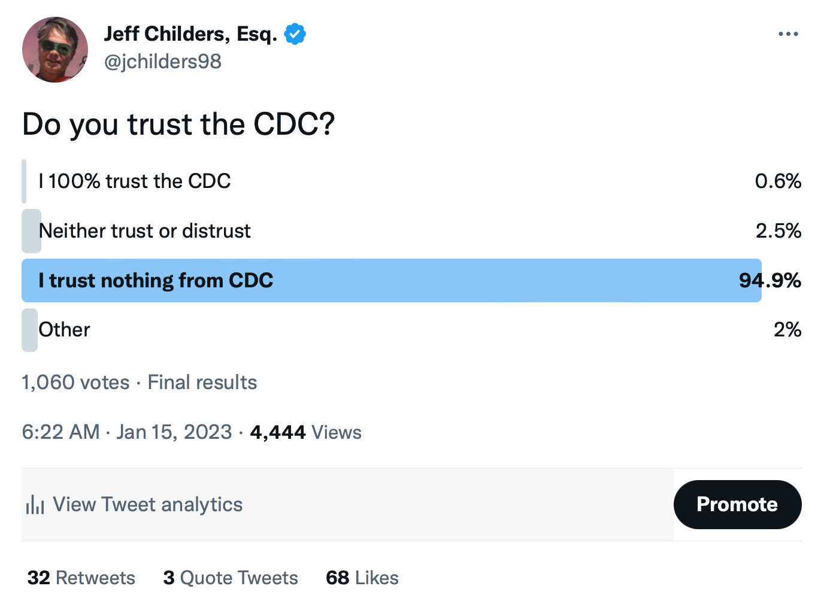Click the "1,060 votes" poll count
Viewport: 824px width, 607px height.
(x=75, y=383)
